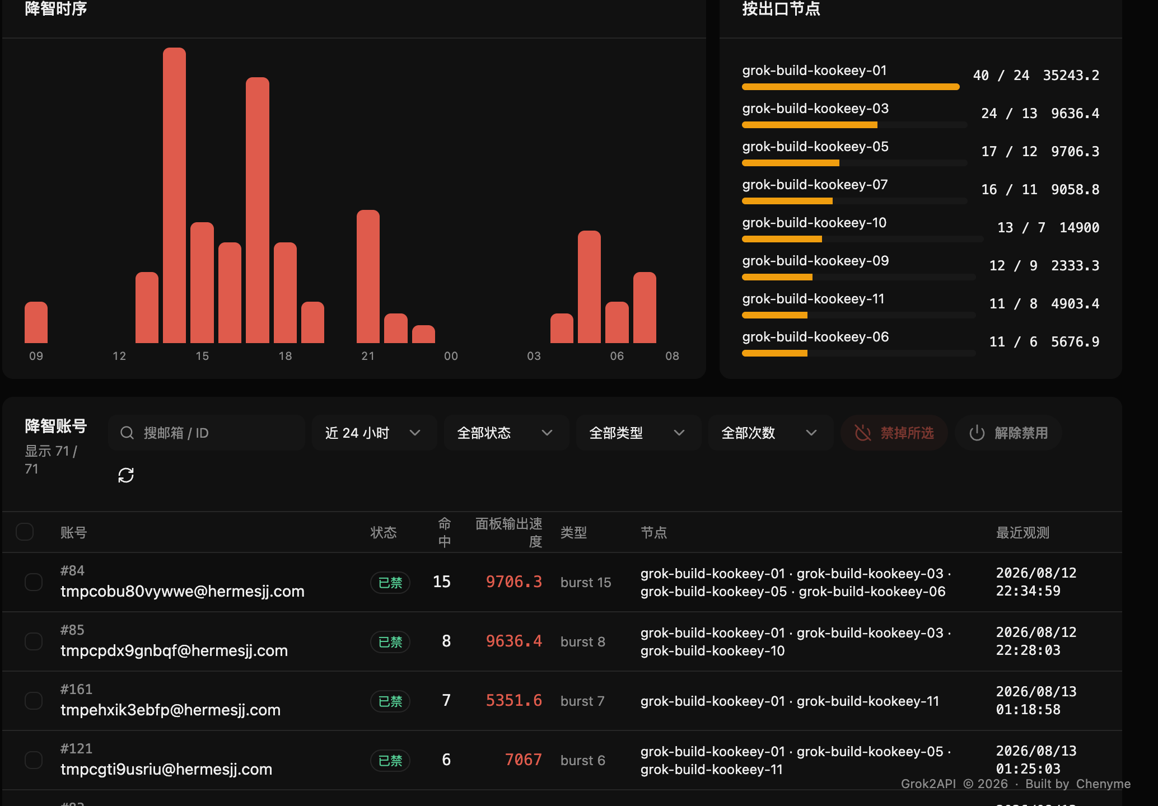Image resolution: width=1158 pixels, height=806 pixels.
Task: Click the timestamp 2026/08/12 22:34:59
Action: click(1036, 582)
